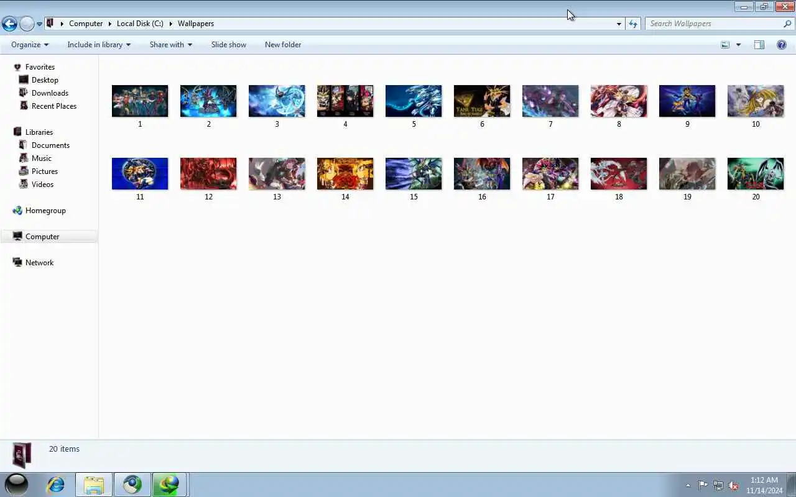Open the green globe taskbar application

pos(170,485)
